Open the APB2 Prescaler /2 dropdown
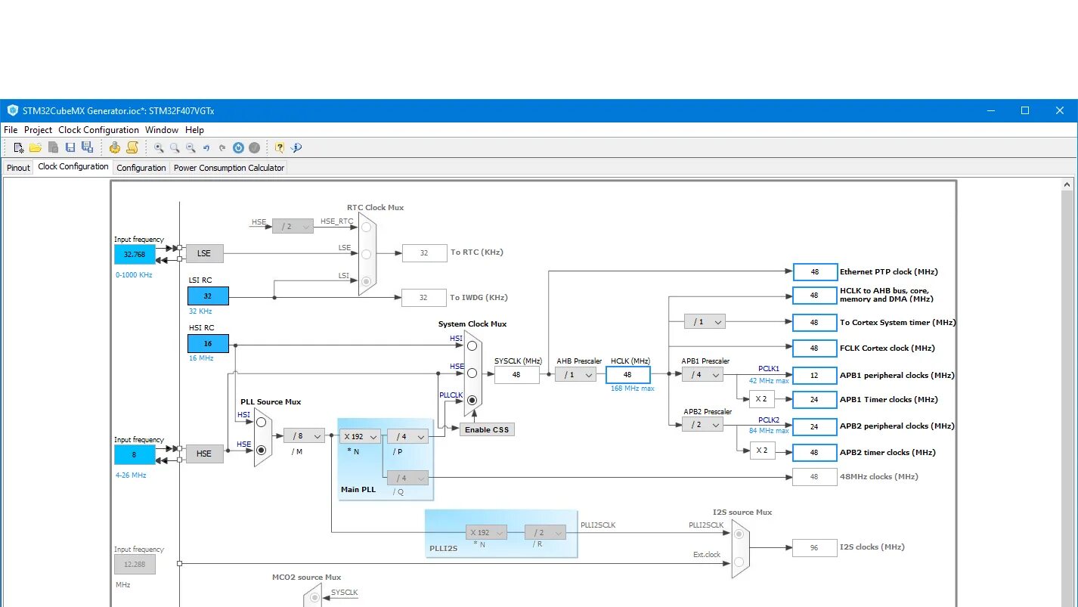1078x607 pixels. (702, 425)
